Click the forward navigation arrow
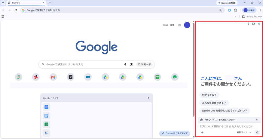The height and width of the screenshot is (139, 263). pos(10,10)
